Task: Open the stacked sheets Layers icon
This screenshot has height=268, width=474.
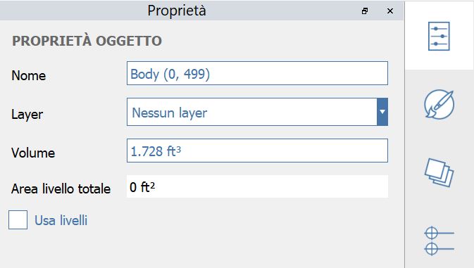Action: (x=439, y=172)
